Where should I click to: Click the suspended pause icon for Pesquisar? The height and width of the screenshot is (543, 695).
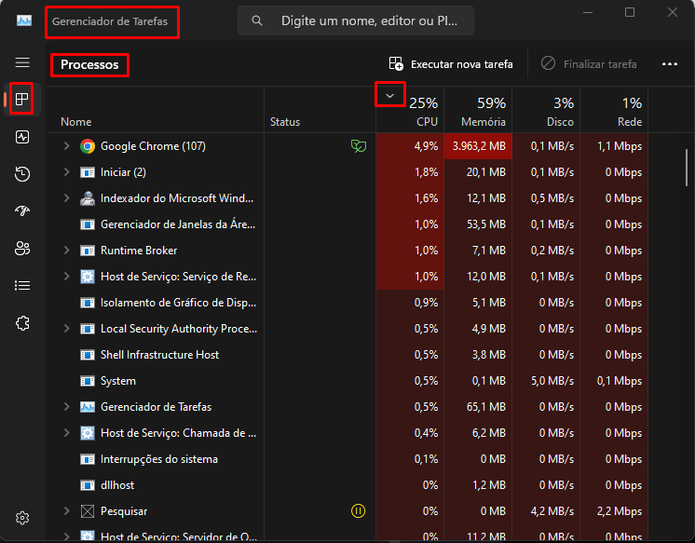pos(358,511)
